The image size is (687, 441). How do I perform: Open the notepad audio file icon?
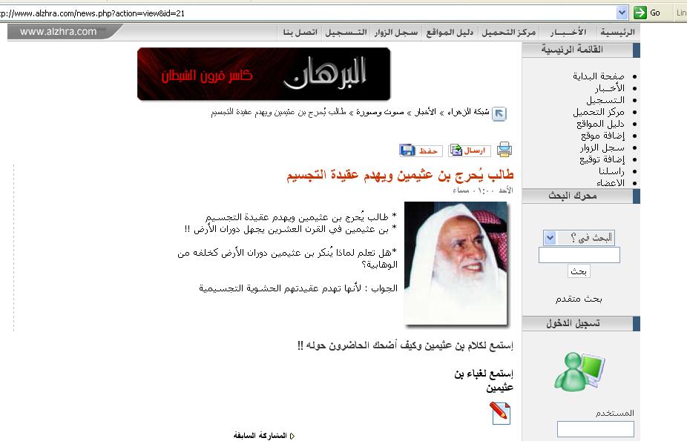tap(500, 413)
